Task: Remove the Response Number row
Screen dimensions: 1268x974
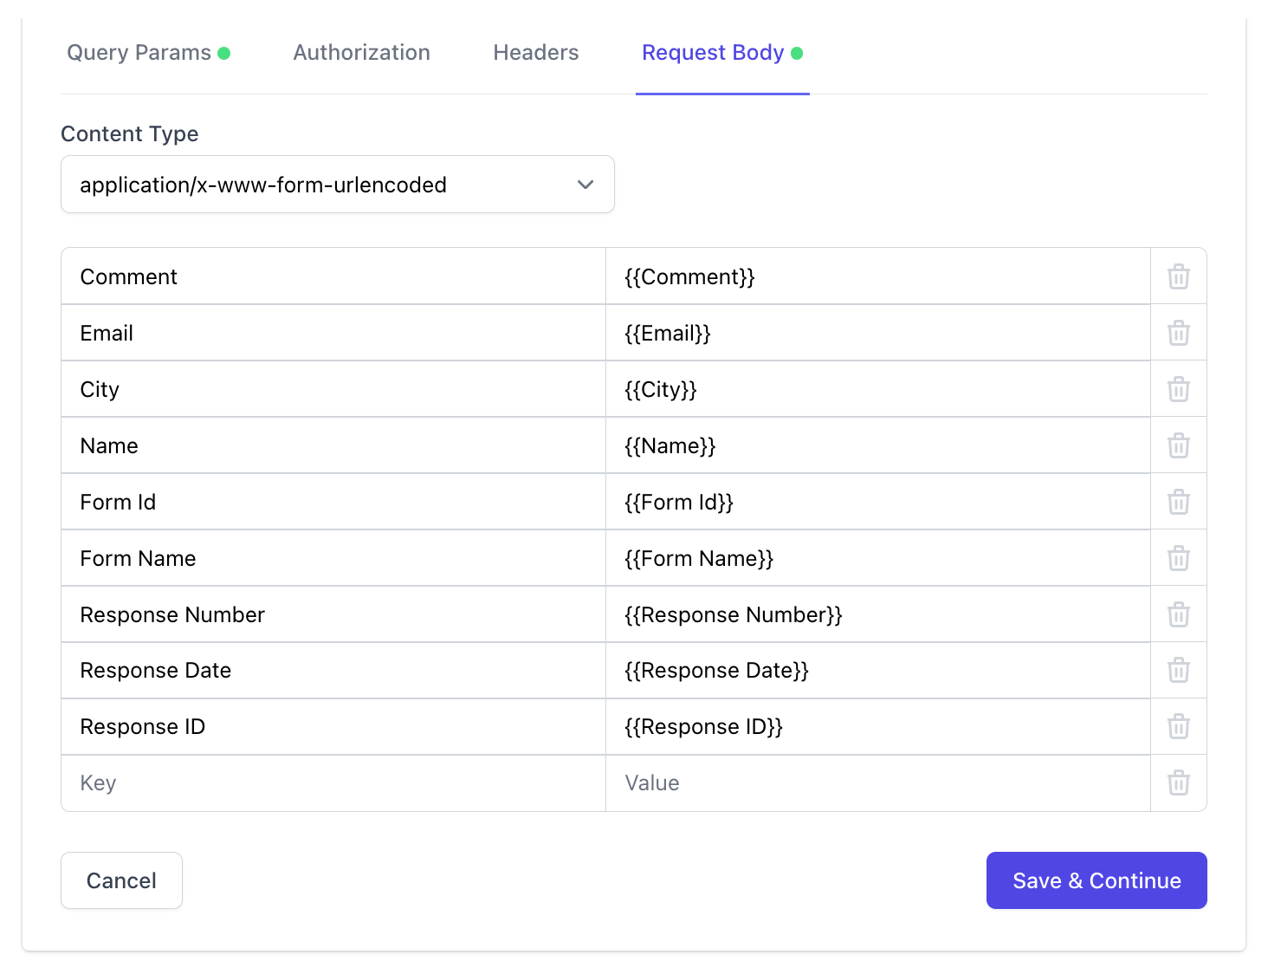Action: [1178, 614]
